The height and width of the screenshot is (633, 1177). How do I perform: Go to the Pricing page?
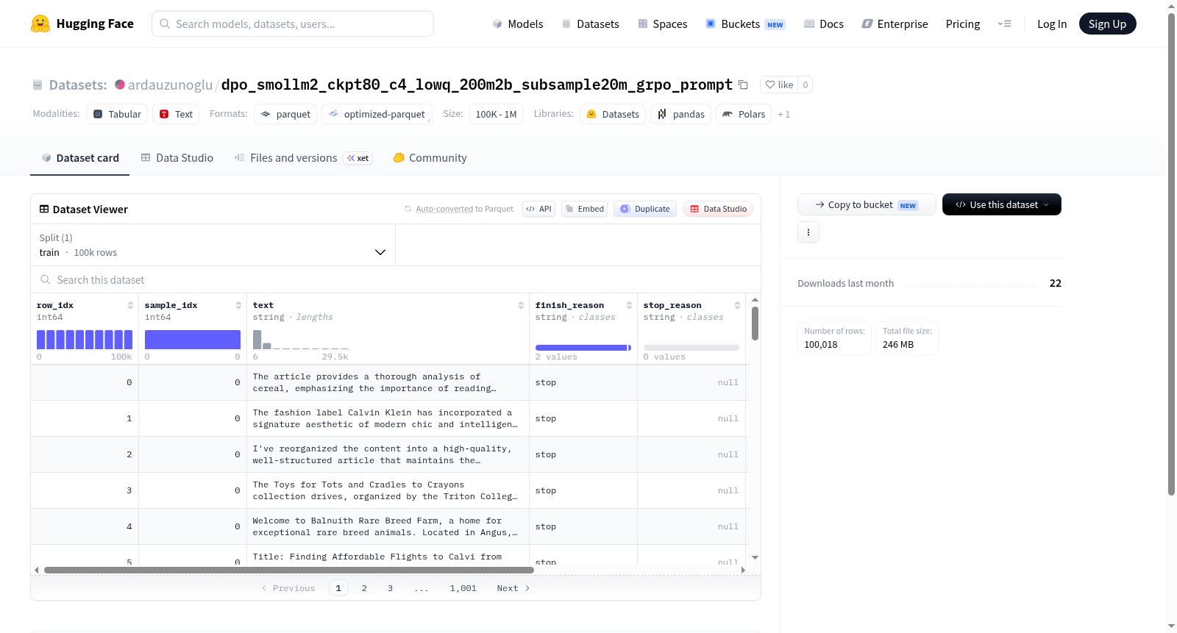pos(963,24)
